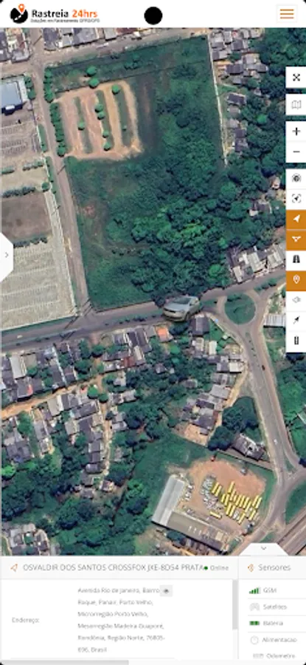Collapse the bottom details panel chevron

[263, 548]
